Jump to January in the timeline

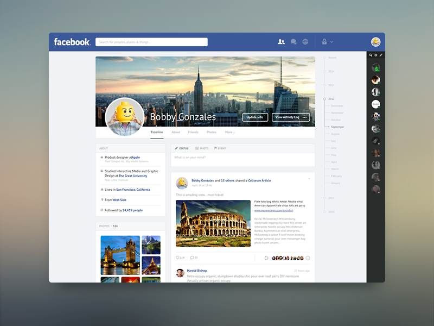[x=335, y=183]
